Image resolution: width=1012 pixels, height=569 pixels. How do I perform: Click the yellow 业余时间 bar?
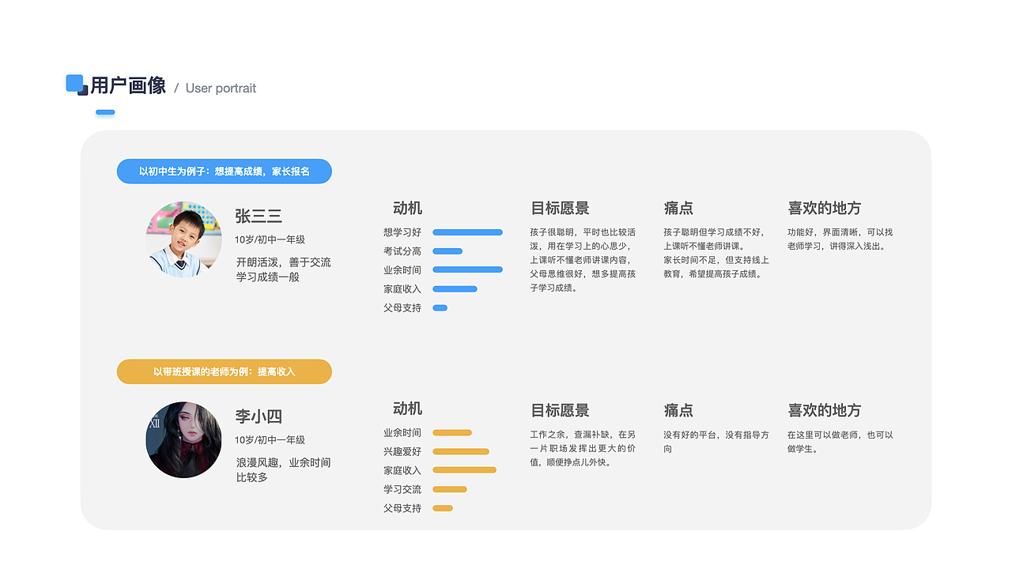(x=452, y=432)
